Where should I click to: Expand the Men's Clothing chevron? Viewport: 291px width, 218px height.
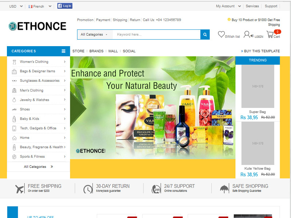65,90
